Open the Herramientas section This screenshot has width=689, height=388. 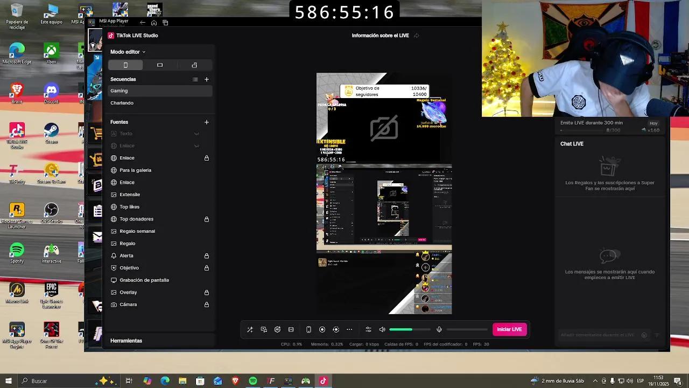tap(126, 341)
